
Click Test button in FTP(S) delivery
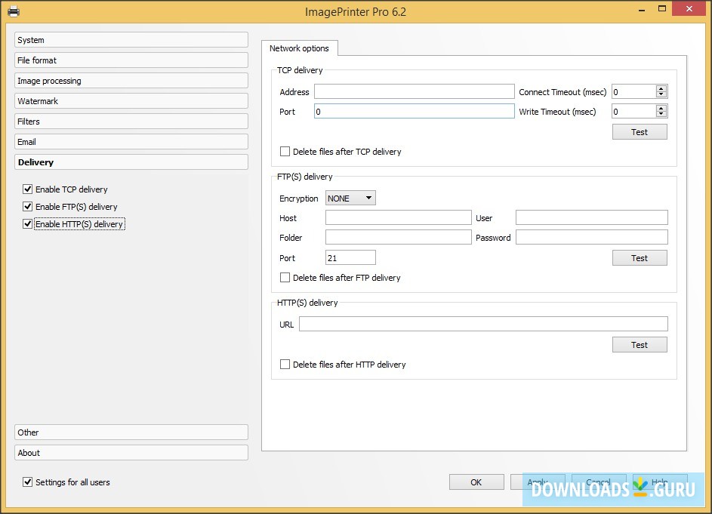pyautogui.click(x=640, y=258)
